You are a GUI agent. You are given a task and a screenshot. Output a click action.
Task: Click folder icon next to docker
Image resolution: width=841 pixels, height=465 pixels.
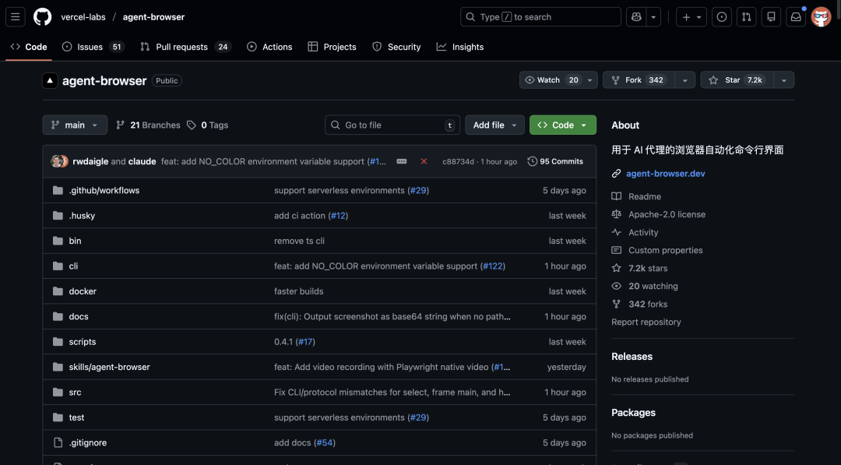tap(58, 291)
